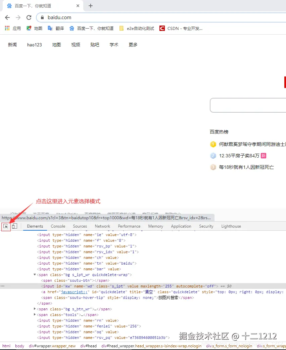The image size is (286, 350).
Task: Click the div#wrapper.wrapper_new breadcrumb
Action: click(52, 346)
